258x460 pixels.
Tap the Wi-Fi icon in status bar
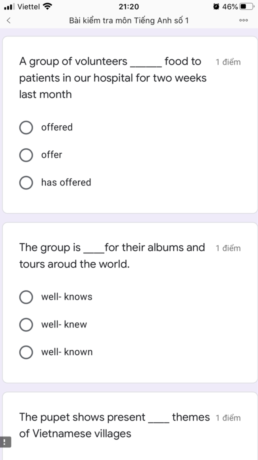(x=48, y=6)
